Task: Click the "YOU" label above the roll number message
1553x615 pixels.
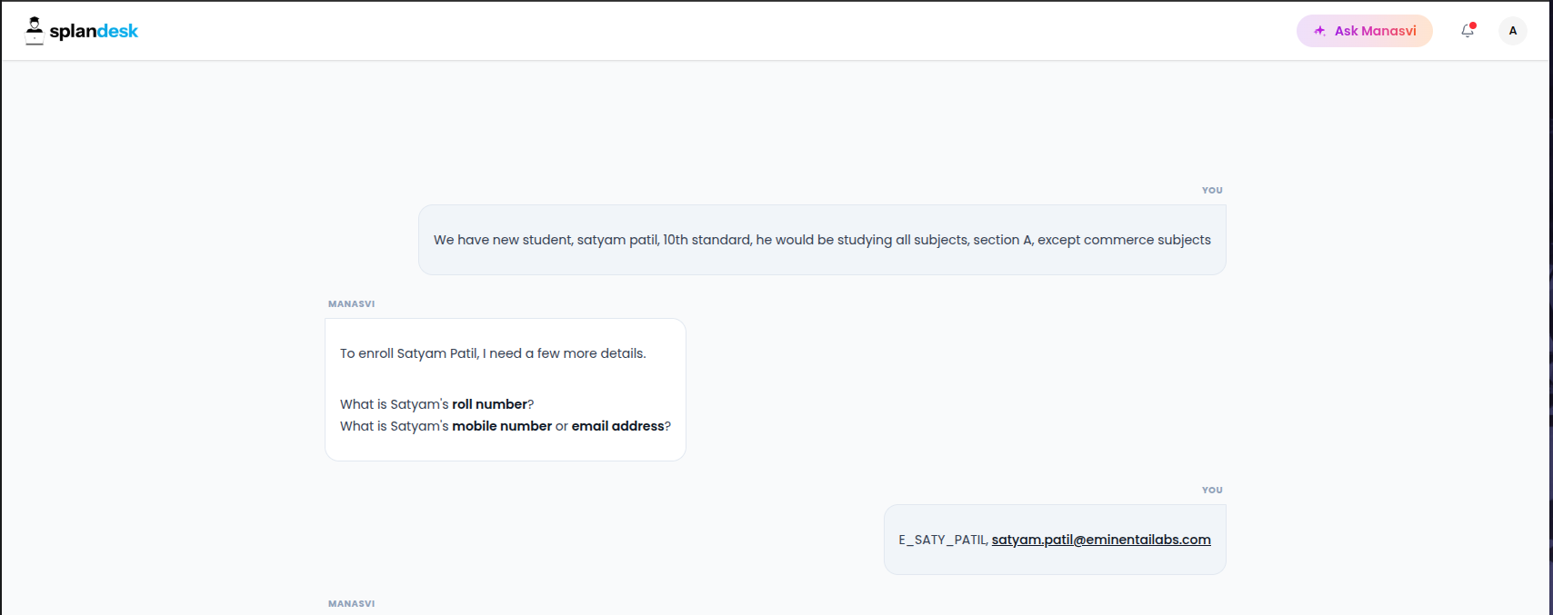Action: tap(1212, 491)
